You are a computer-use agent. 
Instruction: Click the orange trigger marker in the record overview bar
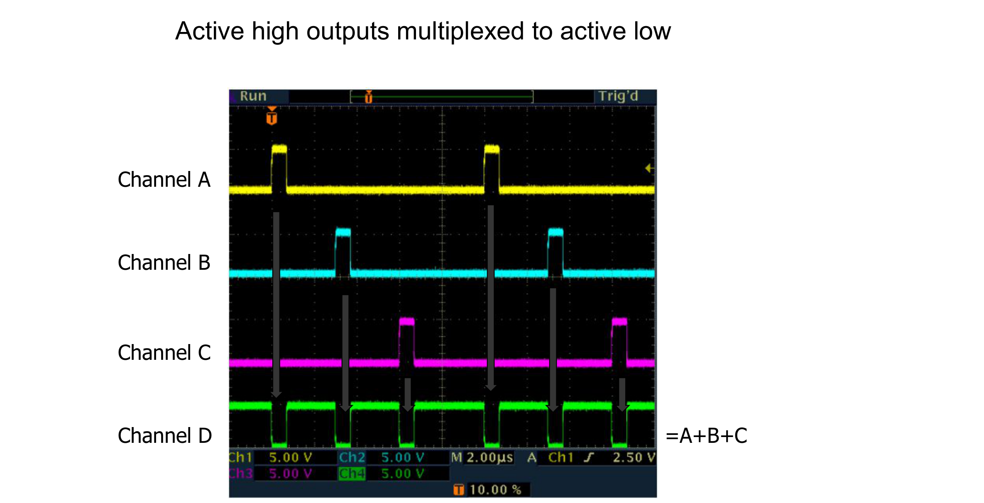(x=368, y=97)
